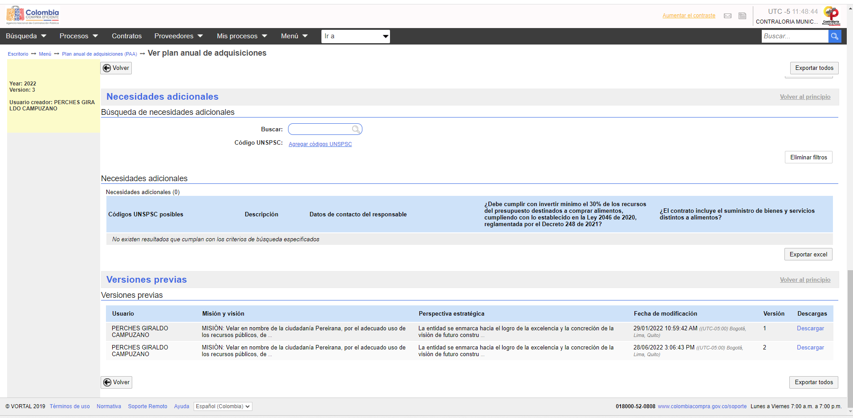Click the Exportar excel button
Screen dimensions: 853x418
coord(808,254)
